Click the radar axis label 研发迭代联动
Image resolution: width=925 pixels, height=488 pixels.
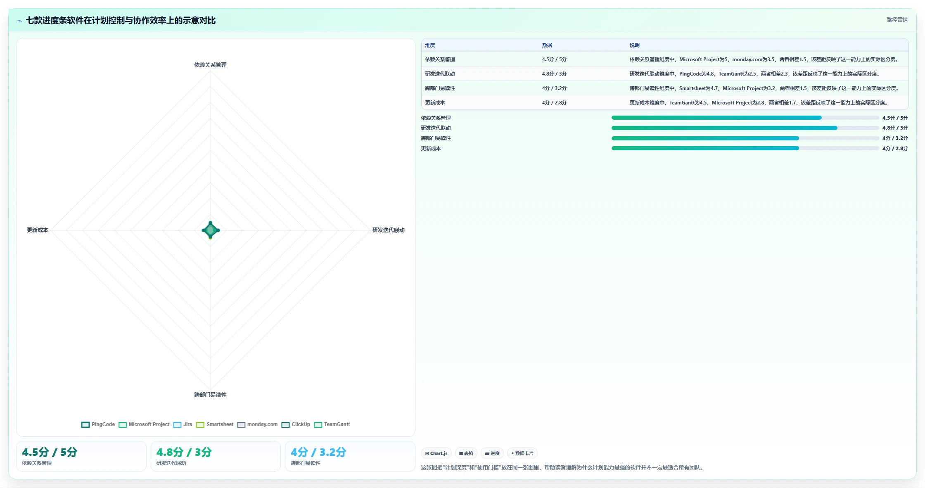coord(389,230)
